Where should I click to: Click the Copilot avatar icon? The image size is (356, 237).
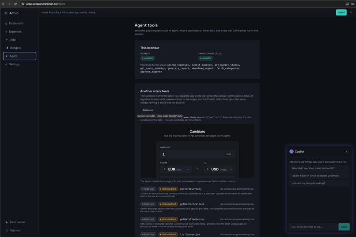click(x=292, y=152)
